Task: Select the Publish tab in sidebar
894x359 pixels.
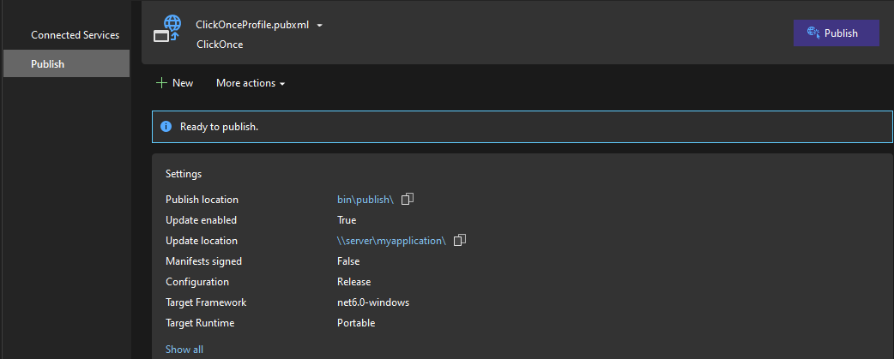Action: [48, 64]
